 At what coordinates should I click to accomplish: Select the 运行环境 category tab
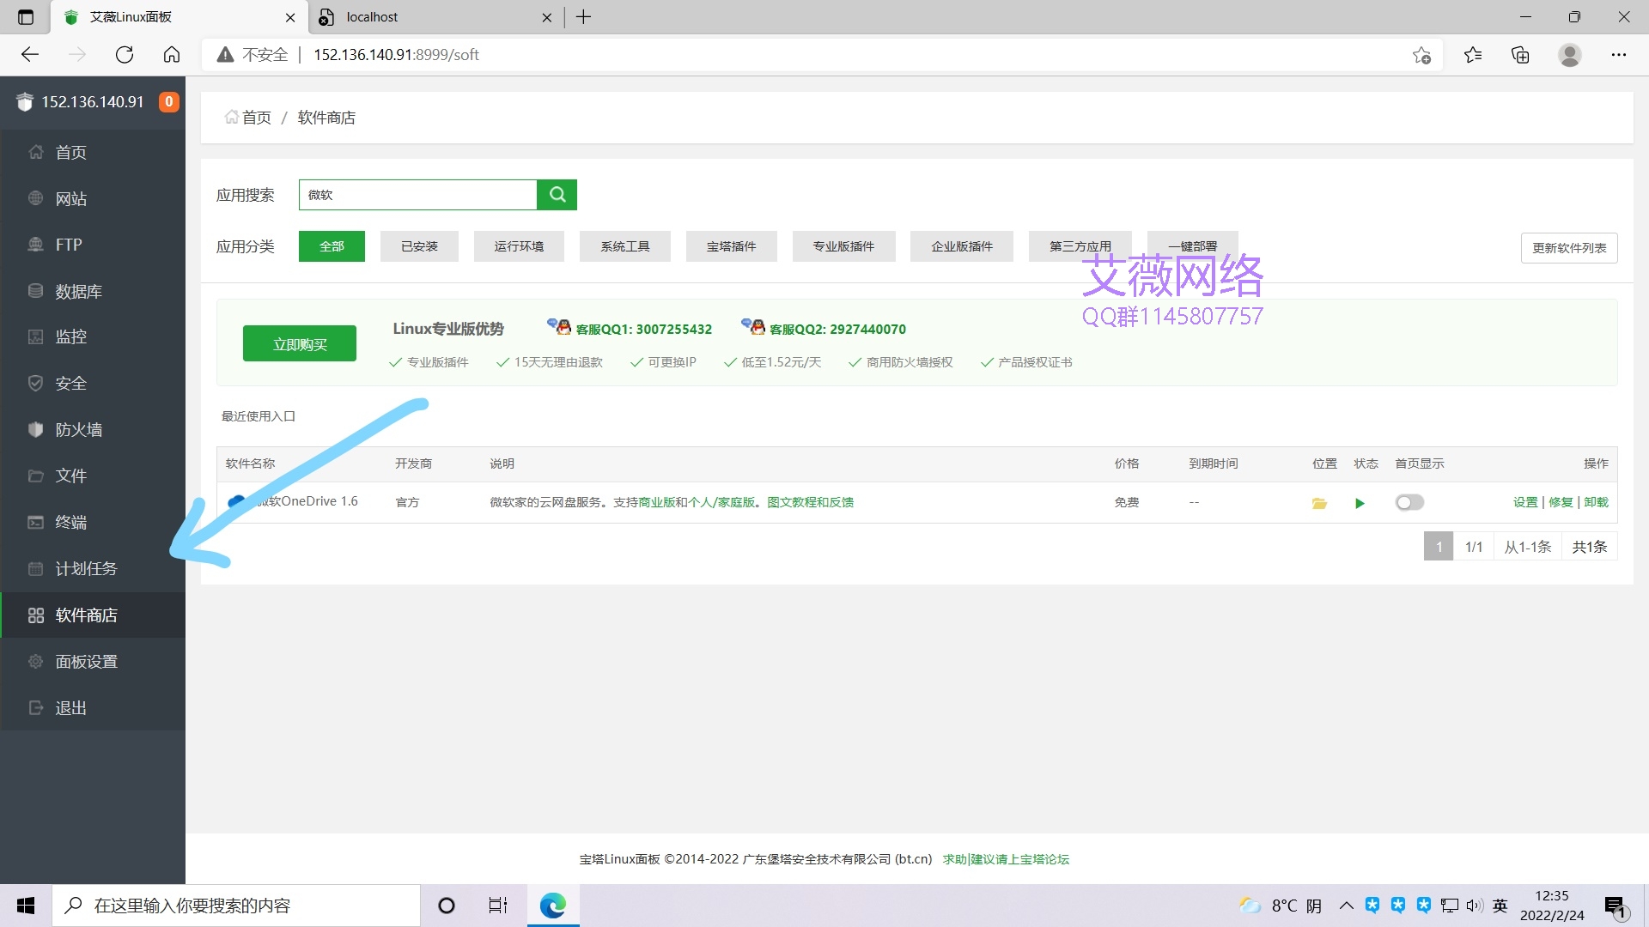click(x=519, y=246)
